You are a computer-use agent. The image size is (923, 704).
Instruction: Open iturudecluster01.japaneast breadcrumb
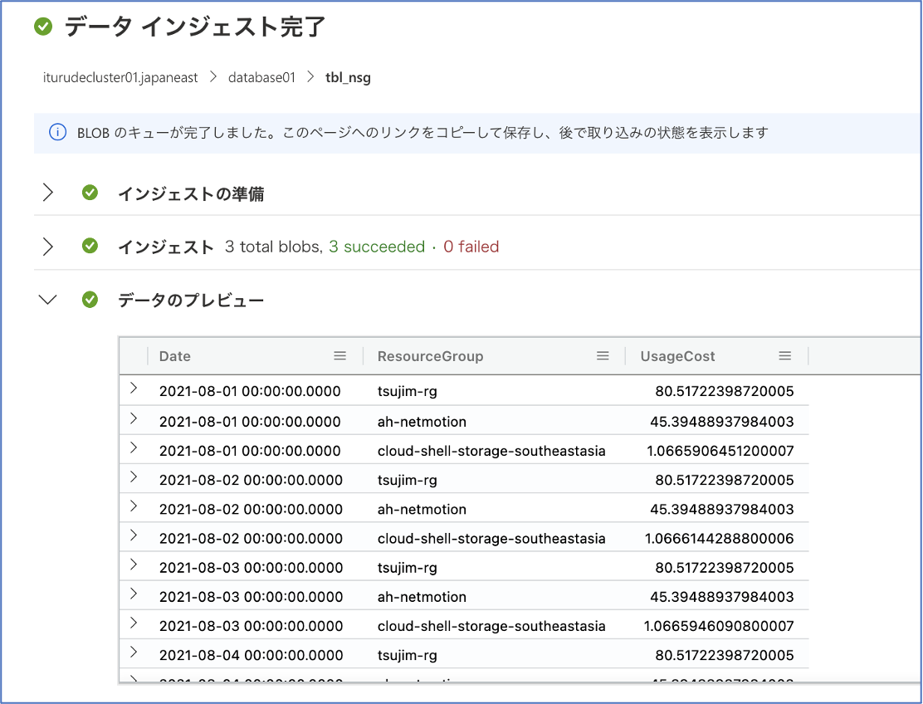120,78
